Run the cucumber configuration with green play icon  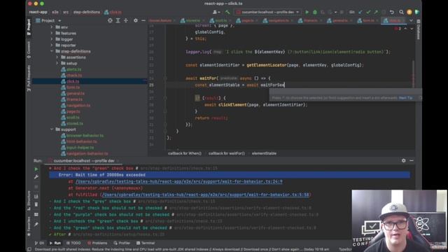pos(307,13)
